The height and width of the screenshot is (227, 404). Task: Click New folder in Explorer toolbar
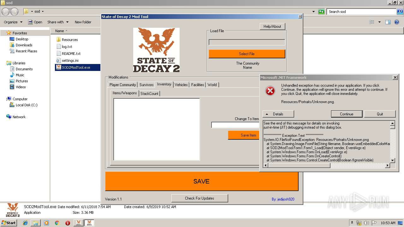[83, 22]
